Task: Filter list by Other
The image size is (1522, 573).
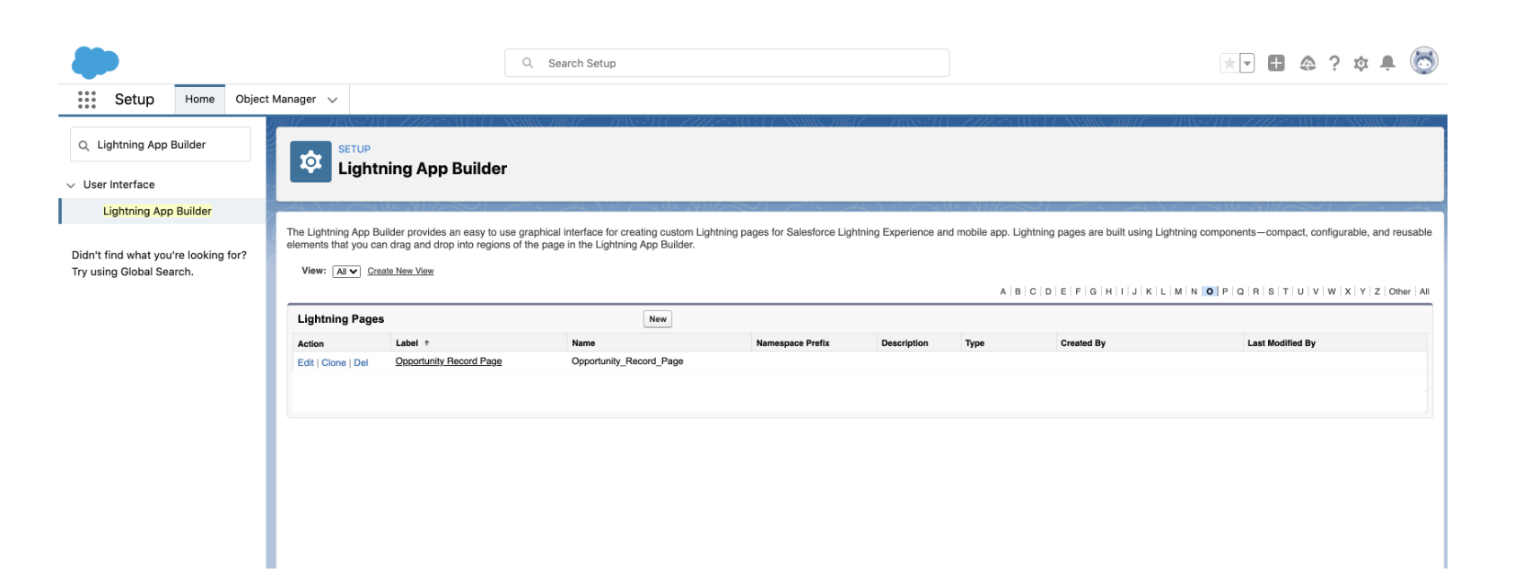Action: (1399, 291)
